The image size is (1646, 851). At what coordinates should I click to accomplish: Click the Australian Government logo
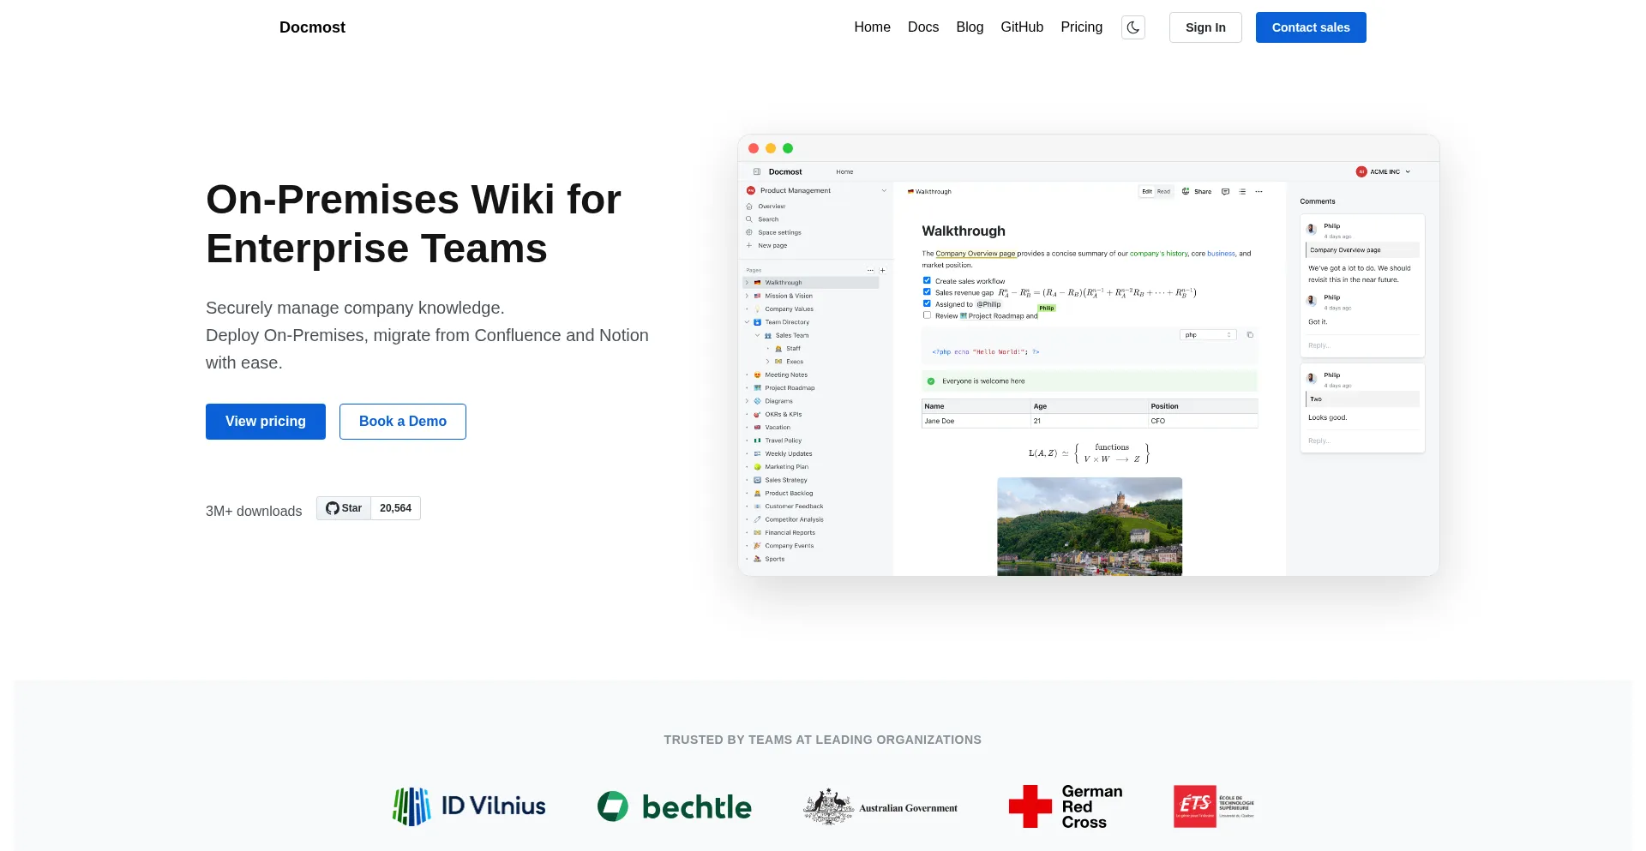click(x=880, y=807)
